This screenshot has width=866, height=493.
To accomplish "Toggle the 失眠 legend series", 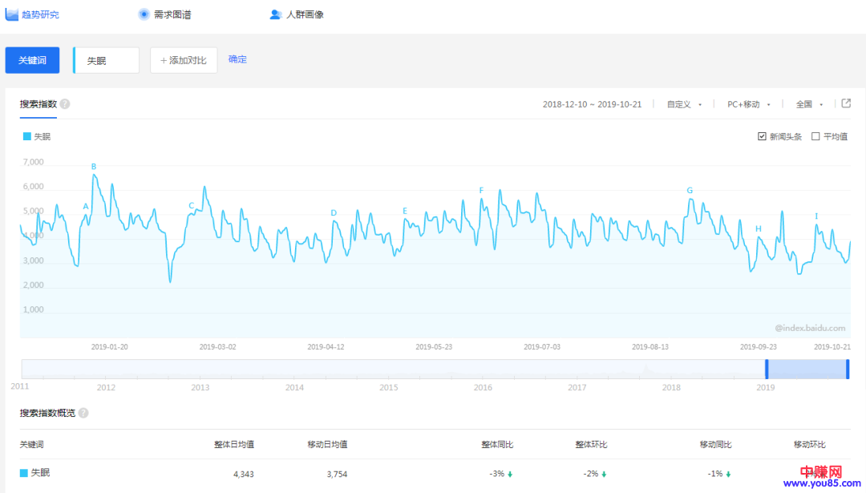I will click(37, 136).
